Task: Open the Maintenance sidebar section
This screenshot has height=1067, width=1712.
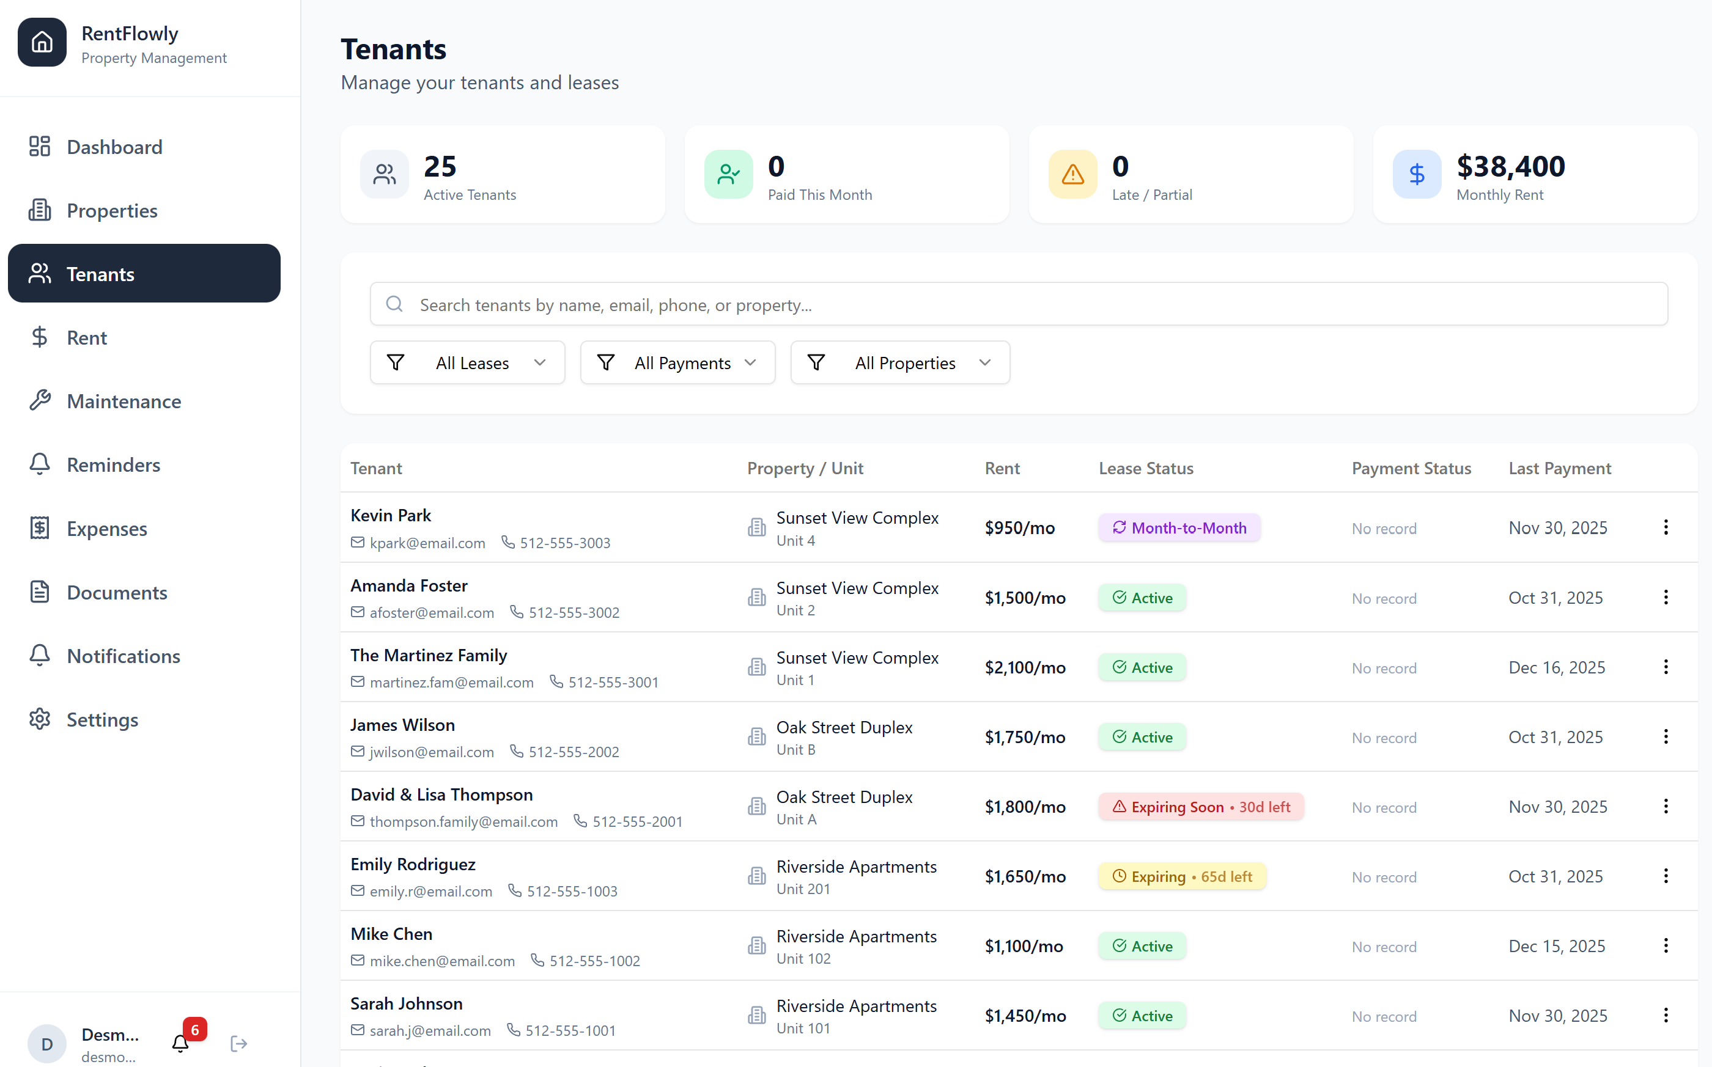Action: [124, 401]
